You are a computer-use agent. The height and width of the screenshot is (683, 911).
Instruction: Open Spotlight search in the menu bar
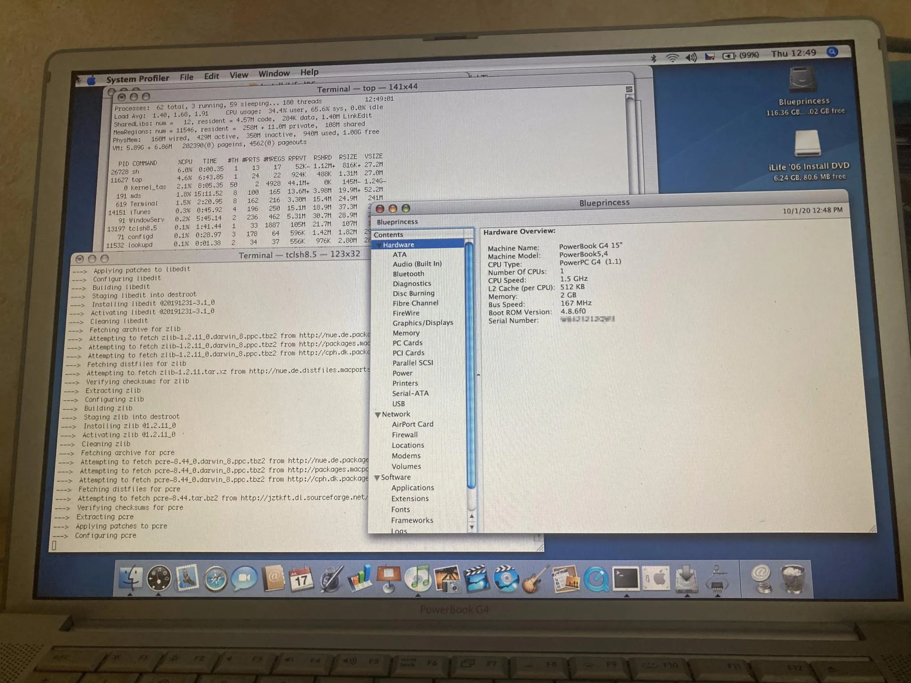click(832, 52)
